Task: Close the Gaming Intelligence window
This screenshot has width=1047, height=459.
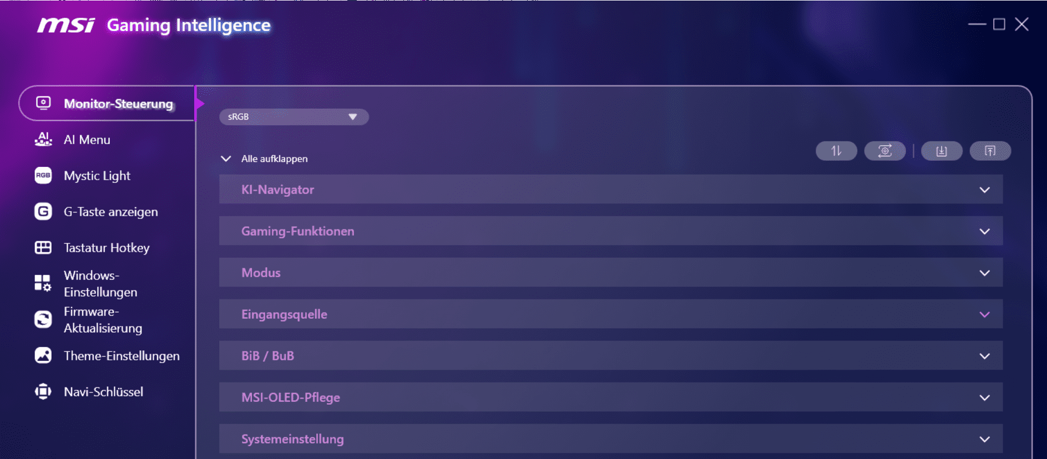Action: [1021, 24]
